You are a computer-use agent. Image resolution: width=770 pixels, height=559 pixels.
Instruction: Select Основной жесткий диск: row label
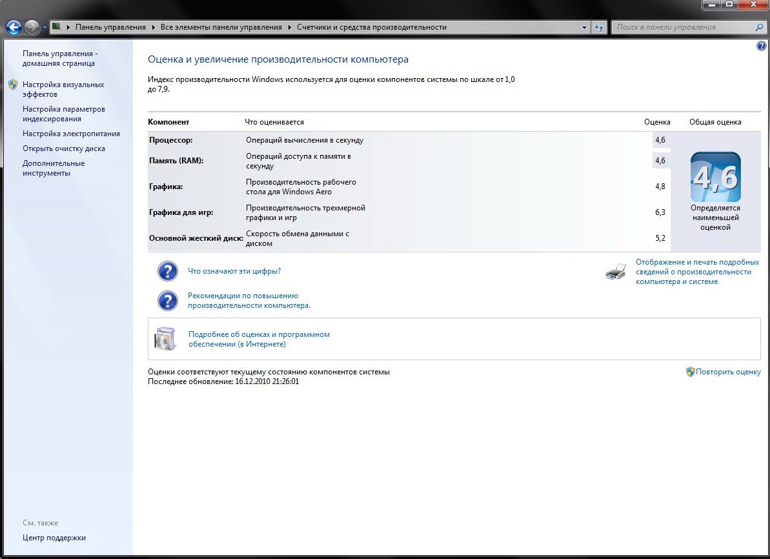pos(196,238)
